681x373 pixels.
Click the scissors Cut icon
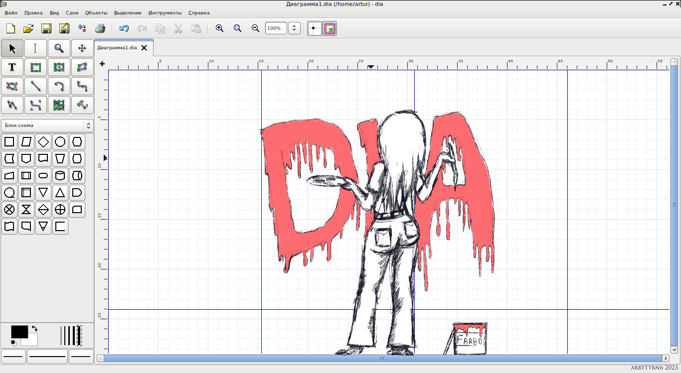tap(178, 28)
